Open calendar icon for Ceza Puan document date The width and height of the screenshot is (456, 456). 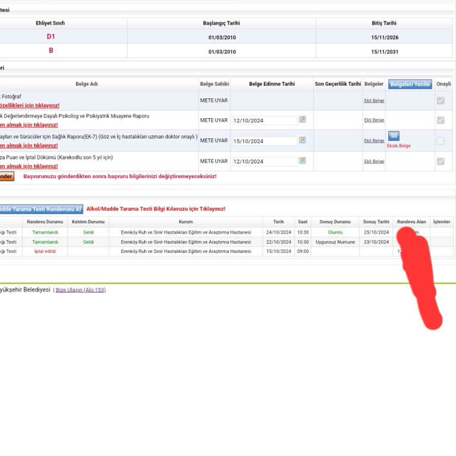click(x=302, y=161)
